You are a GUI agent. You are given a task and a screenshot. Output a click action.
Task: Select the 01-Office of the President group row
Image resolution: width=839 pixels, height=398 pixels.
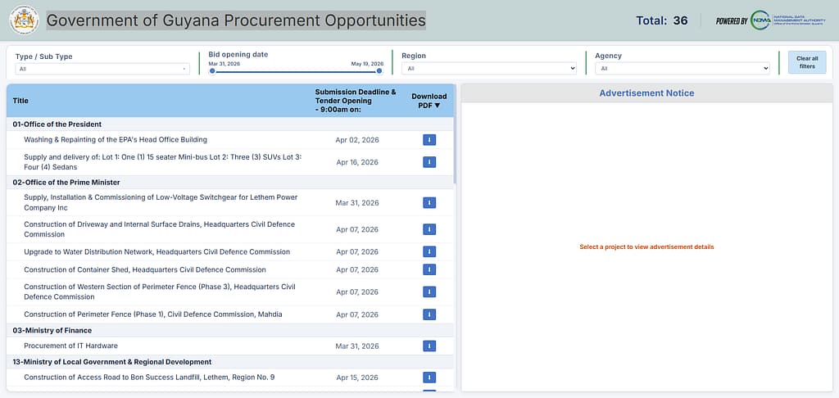click(x=230, y=124)
